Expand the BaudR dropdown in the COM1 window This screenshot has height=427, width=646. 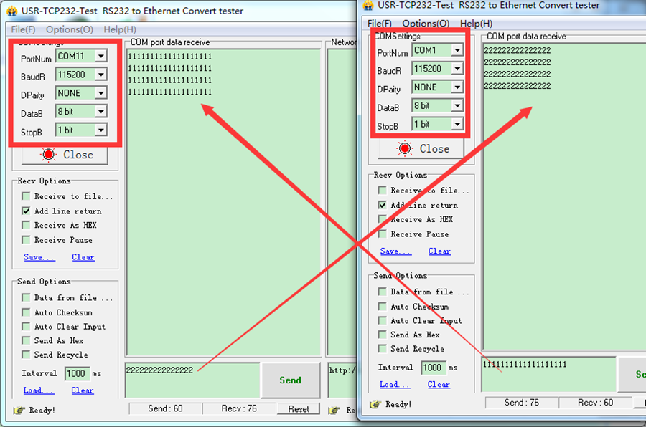pos(456,69)
